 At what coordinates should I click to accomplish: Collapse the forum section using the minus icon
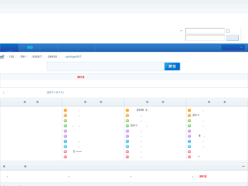click(243, 167)
